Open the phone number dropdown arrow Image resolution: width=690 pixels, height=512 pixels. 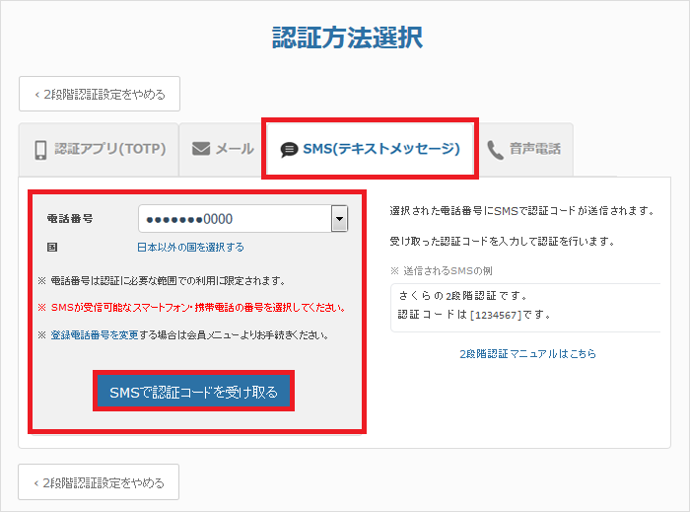339,219
